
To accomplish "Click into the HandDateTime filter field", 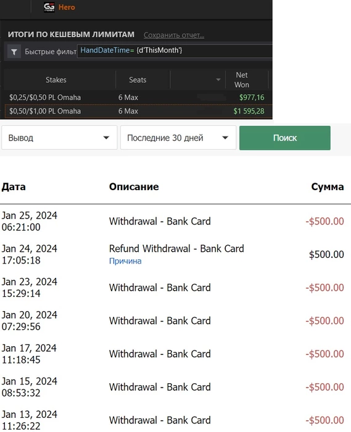I will 175,51.
